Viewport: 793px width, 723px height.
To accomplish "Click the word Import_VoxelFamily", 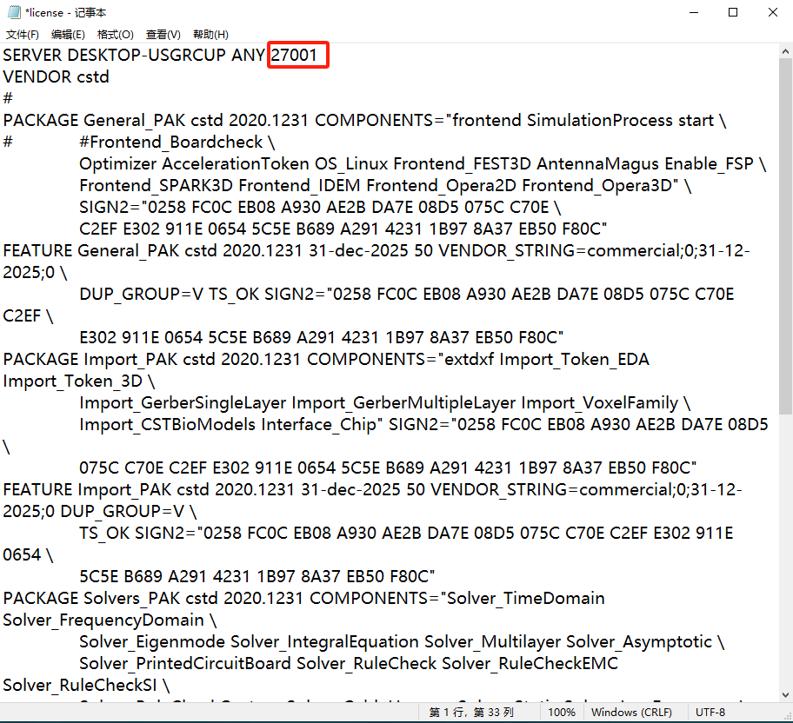I will click(x=600, y=403).
